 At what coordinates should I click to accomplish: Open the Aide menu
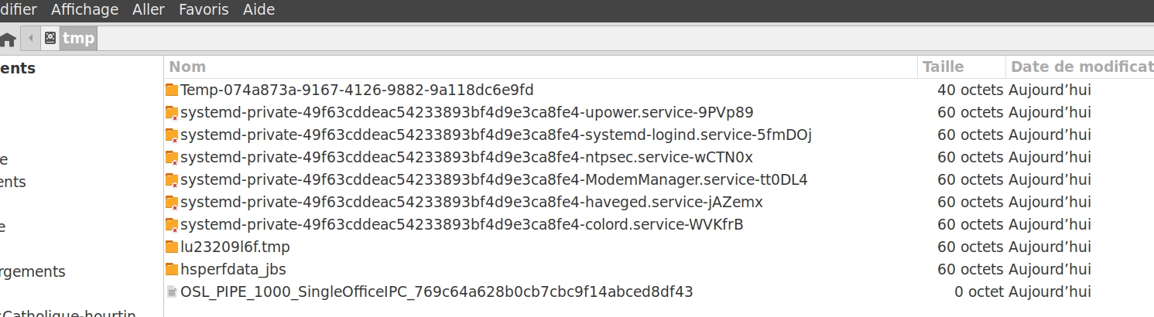[259, 10]
